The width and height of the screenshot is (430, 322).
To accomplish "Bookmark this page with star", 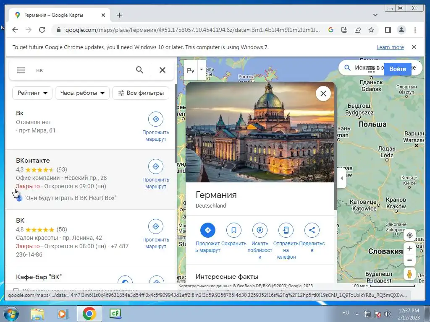I will [371, 30].
